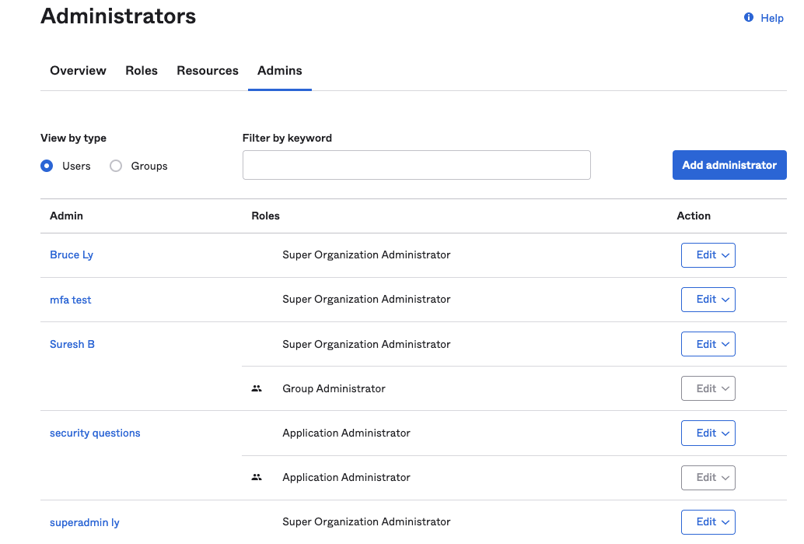Open the superadmin ly admin link

click(85, 522)
